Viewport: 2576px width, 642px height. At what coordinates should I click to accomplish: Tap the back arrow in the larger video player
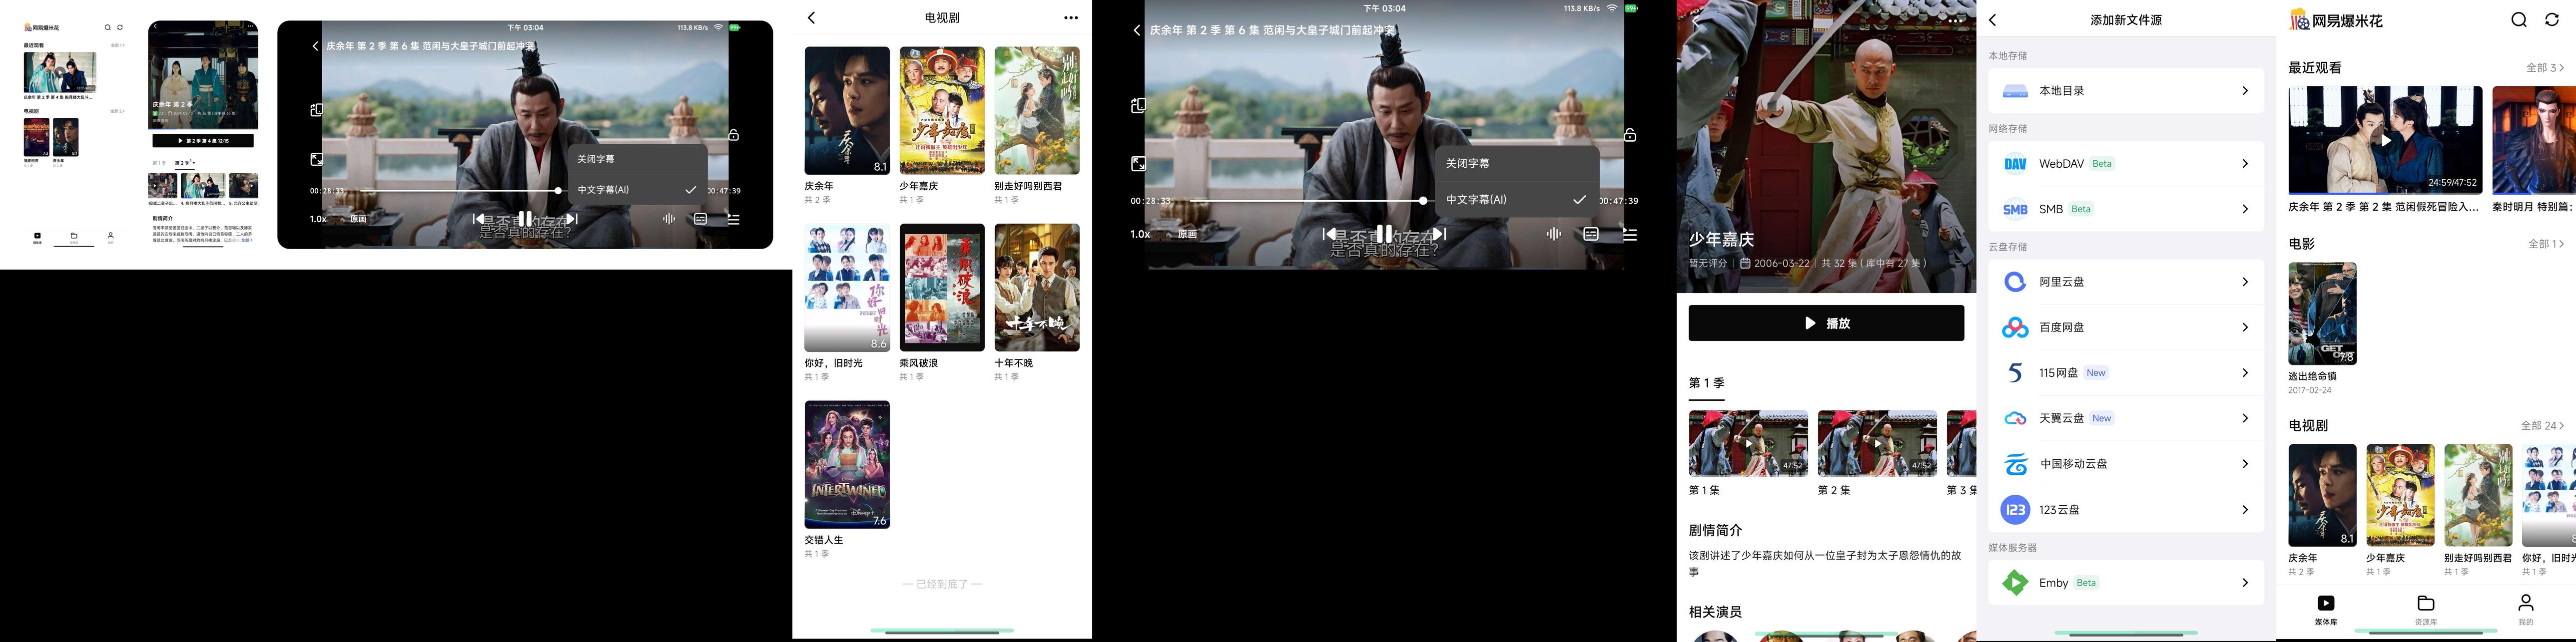(x=1136, y=30)
